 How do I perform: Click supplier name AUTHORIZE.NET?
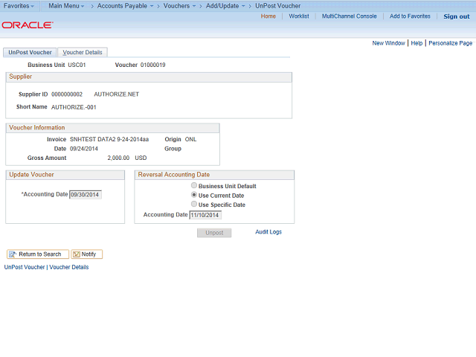(116, 94)
